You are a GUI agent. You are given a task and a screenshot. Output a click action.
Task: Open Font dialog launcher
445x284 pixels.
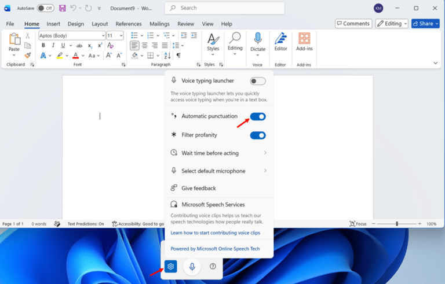click(123, 65)
